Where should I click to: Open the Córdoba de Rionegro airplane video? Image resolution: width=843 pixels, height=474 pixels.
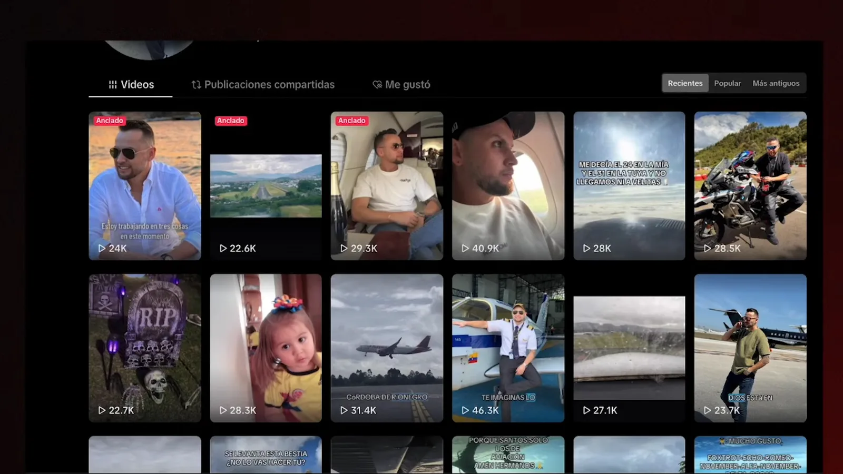[387, 348]
